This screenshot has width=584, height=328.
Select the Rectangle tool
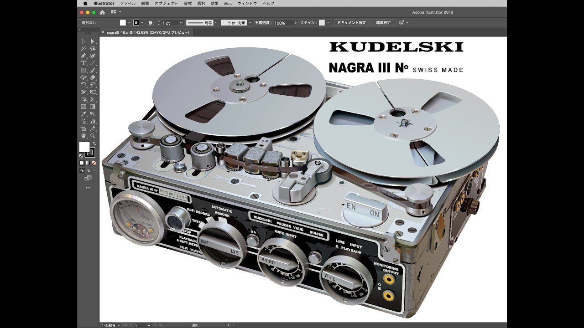[x=83, y=70]
